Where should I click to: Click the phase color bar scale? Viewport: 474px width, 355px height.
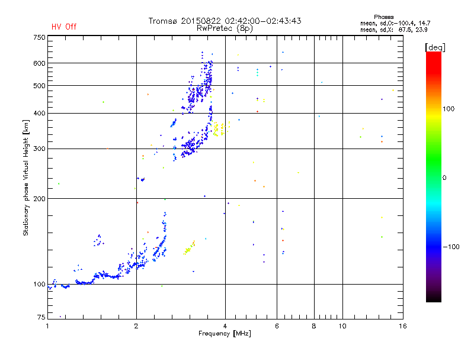tap(434, 176)
